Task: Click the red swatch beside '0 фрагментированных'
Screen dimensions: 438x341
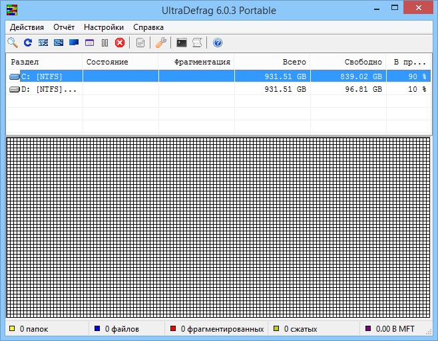Action: 173,328
